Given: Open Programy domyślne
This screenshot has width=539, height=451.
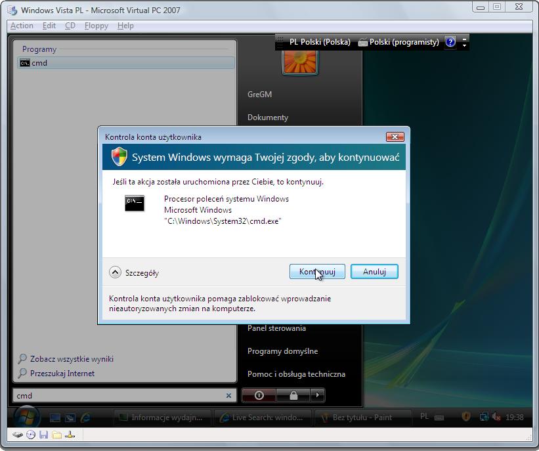Looking at the screenshot, I should pyautogui.click(x=282, y=351).
